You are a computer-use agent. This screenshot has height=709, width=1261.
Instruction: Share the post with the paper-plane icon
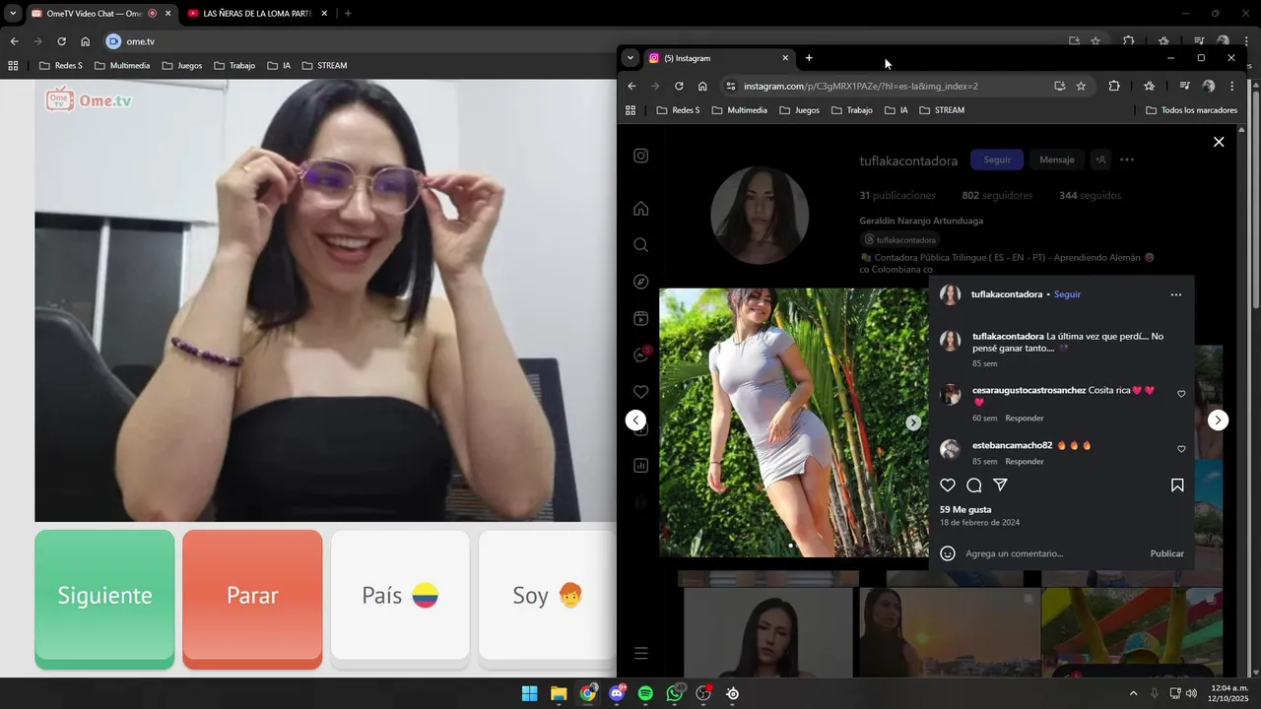tap(1000, 485)
